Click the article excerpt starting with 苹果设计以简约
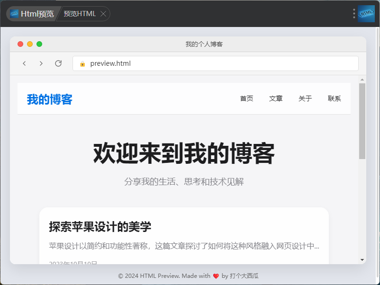 click(184, 246)
